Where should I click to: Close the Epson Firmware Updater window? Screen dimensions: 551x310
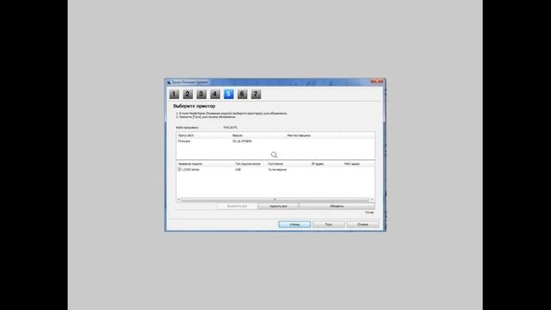pos(377,82)
